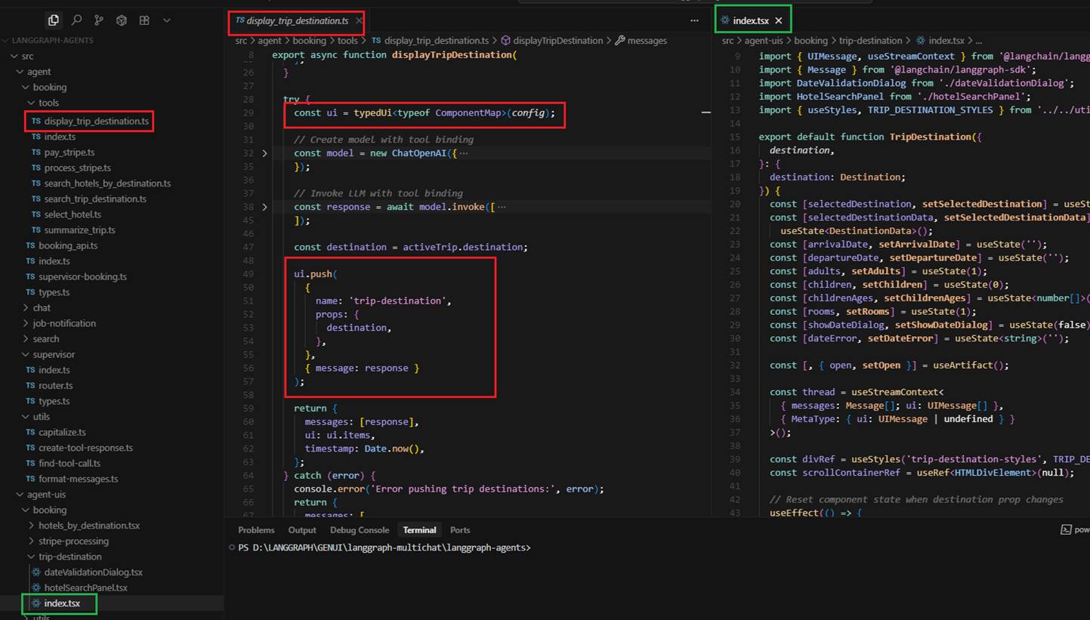
Task: Open the Explorer view in activity bar
Action: coord(53,20)
